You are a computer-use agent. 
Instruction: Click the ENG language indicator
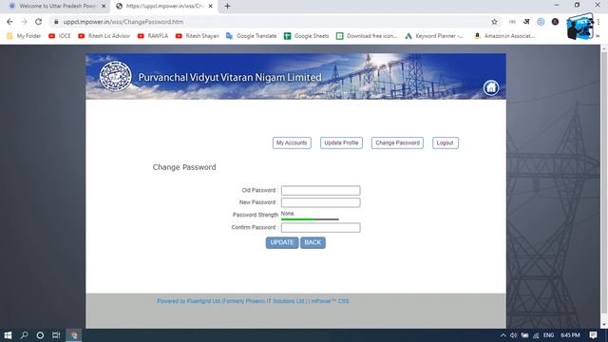548,335
